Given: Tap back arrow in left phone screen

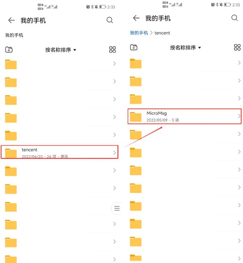Looking at the screenshot, I should click(x=11, y=20).
